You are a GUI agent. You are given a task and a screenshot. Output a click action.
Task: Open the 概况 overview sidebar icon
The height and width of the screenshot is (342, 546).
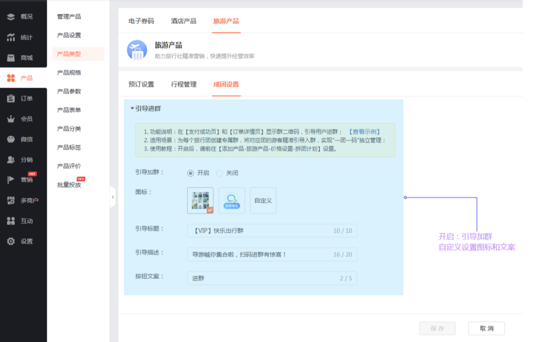11,17
